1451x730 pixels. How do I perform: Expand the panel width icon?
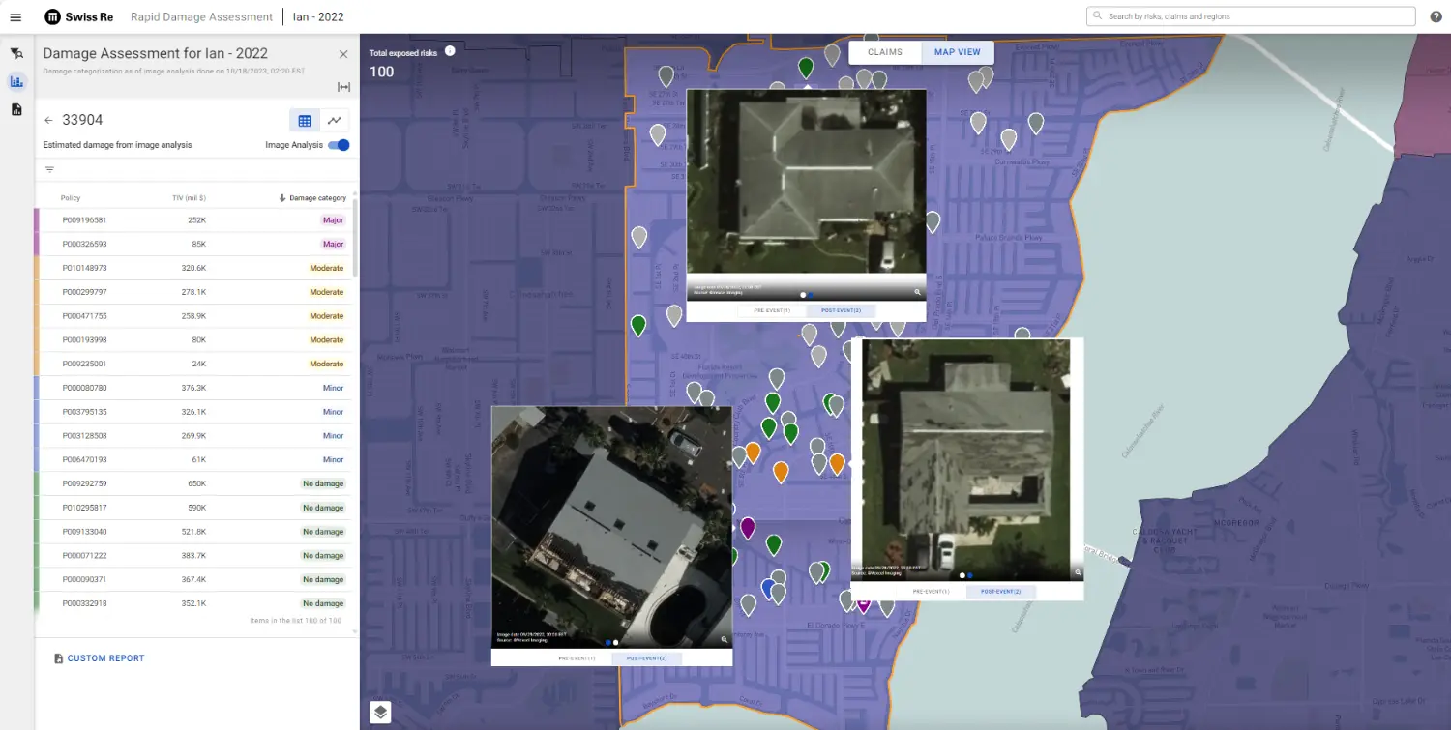pos(343,87)
